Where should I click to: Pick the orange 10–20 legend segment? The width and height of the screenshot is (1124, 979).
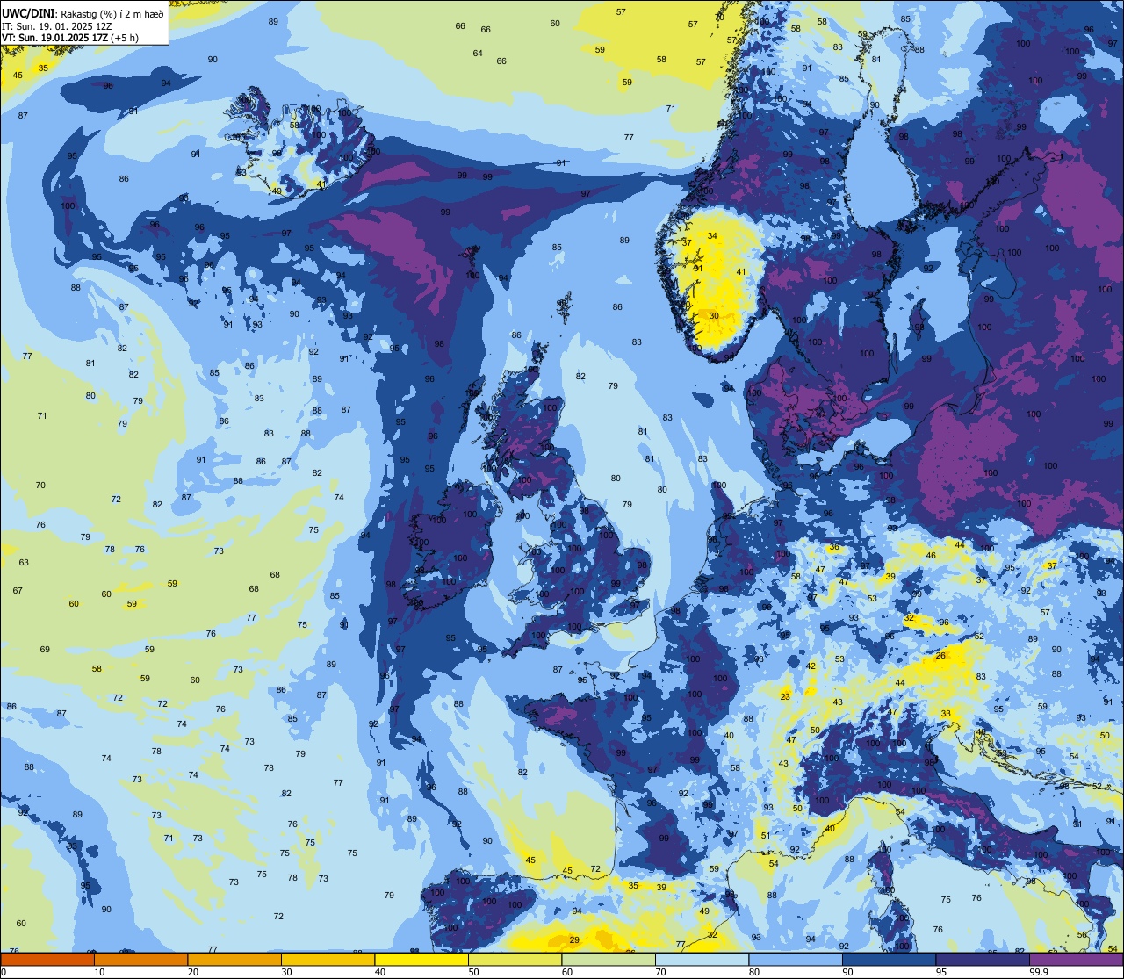(140, 959)
